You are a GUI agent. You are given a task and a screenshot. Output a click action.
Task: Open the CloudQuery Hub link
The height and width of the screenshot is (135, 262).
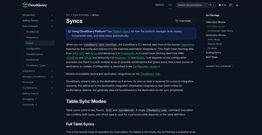(150, 74)
